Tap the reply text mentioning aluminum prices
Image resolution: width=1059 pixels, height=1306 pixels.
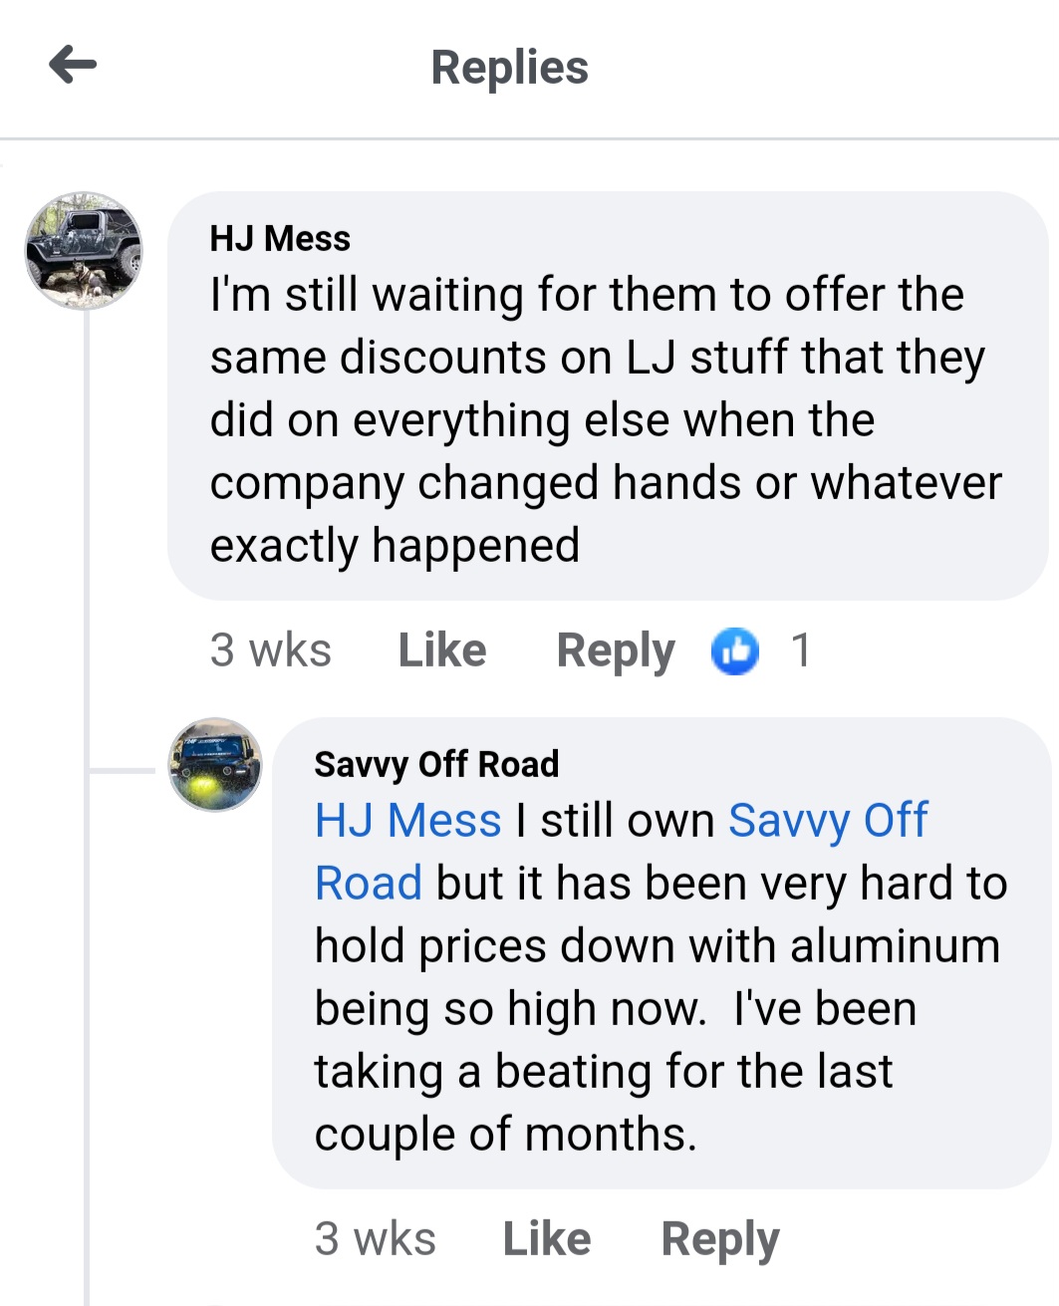tap(658, 1008)
